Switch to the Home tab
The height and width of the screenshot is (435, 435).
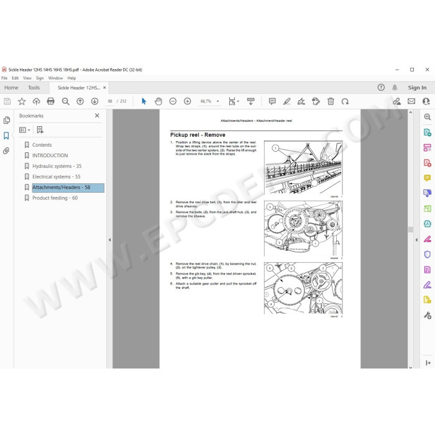point(11,88)
